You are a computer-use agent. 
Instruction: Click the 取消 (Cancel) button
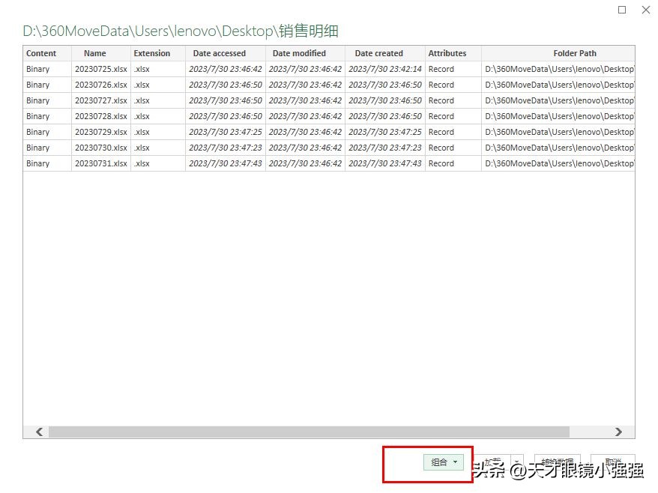tap(612, 462)
